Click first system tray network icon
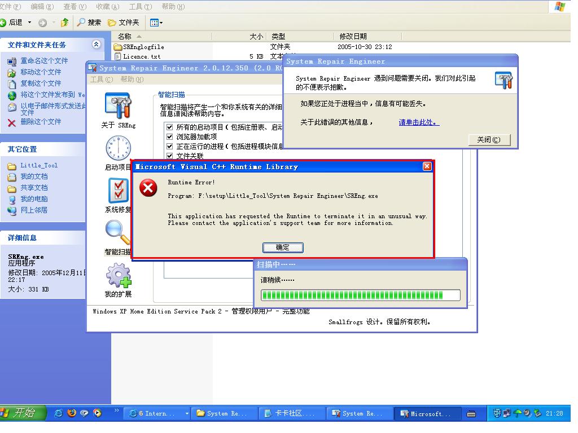 coord(497,413)
